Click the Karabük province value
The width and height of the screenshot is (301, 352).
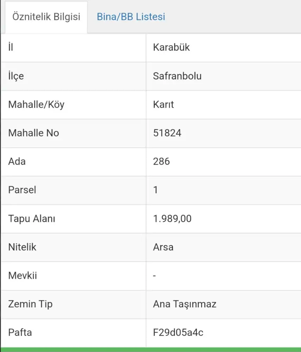pos(171,48)
